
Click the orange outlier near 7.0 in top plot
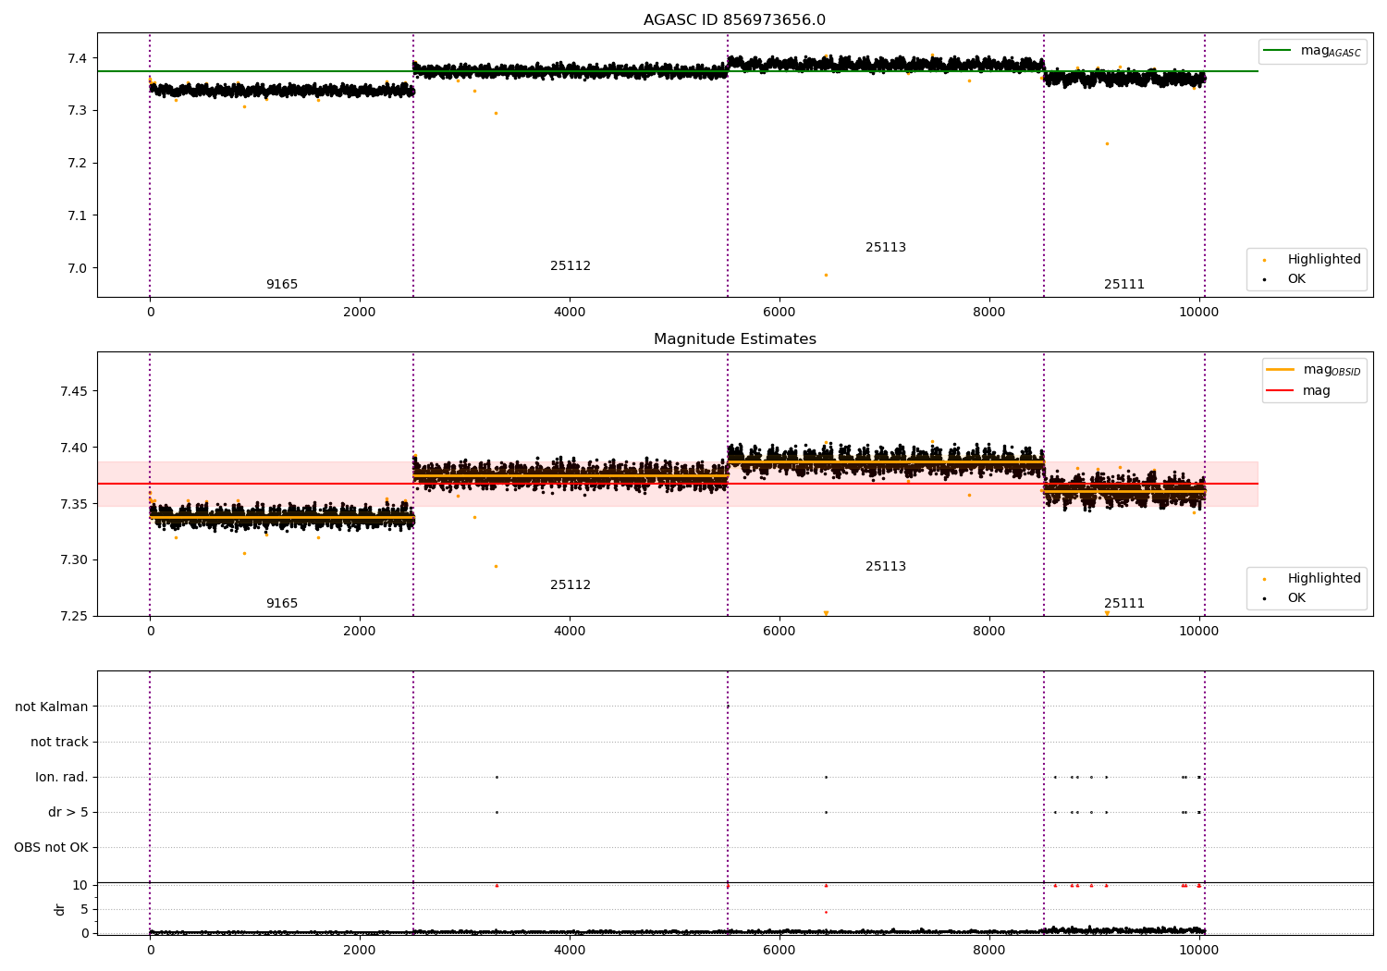pos(826,275)
